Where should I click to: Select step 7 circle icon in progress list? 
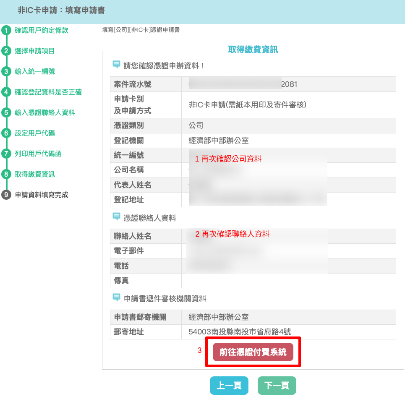6,154
